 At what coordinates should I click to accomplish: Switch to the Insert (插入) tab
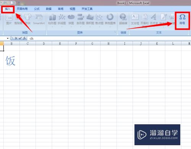(8, 9)
